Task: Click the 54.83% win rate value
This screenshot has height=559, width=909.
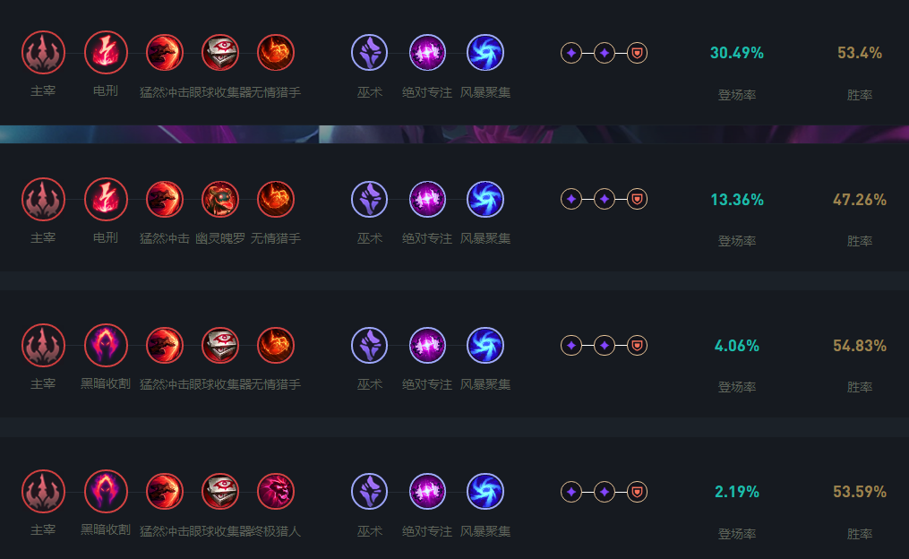Action: click(x=860, y=346)
